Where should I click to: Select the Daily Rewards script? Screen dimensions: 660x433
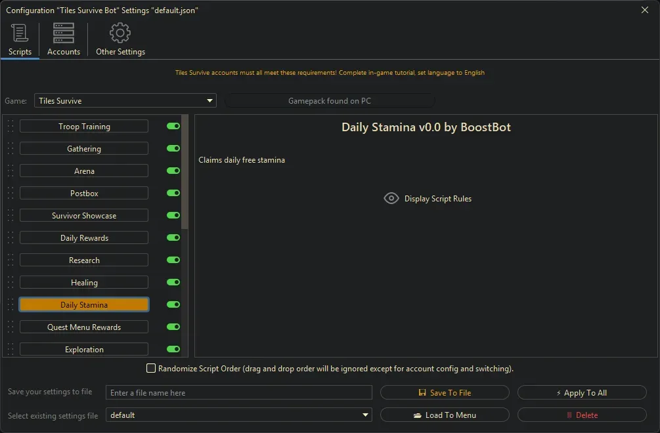[84, 238]
